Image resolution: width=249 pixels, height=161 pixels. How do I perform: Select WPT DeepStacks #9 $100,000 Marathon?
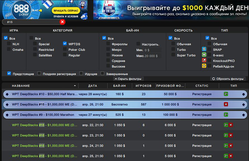(125, 115)
